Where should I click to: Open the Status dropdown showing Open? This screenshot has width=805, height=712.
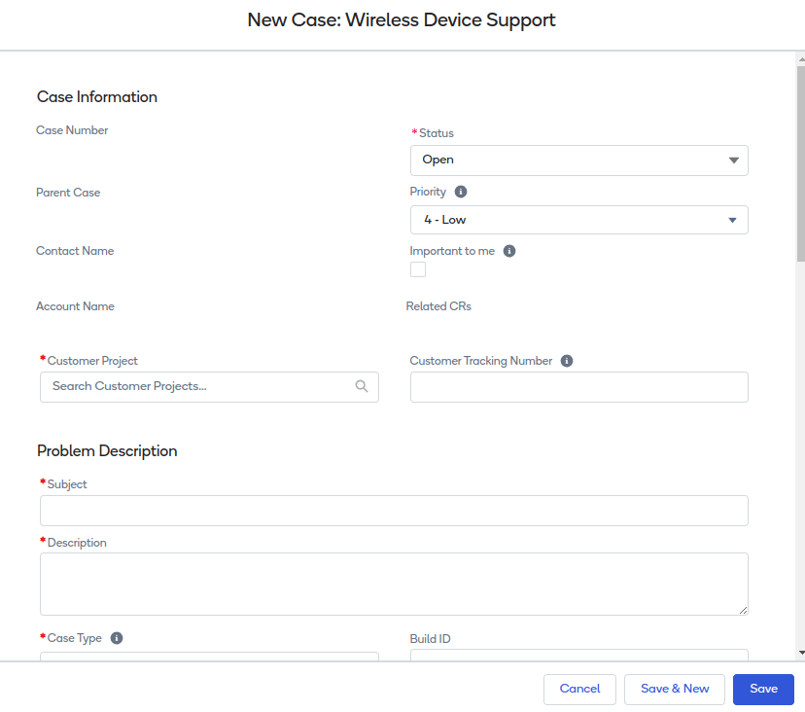578,160
